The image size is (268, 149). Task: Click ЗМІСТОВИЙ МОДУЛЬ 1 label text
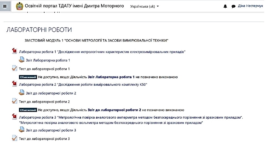[x=96, y=41]
